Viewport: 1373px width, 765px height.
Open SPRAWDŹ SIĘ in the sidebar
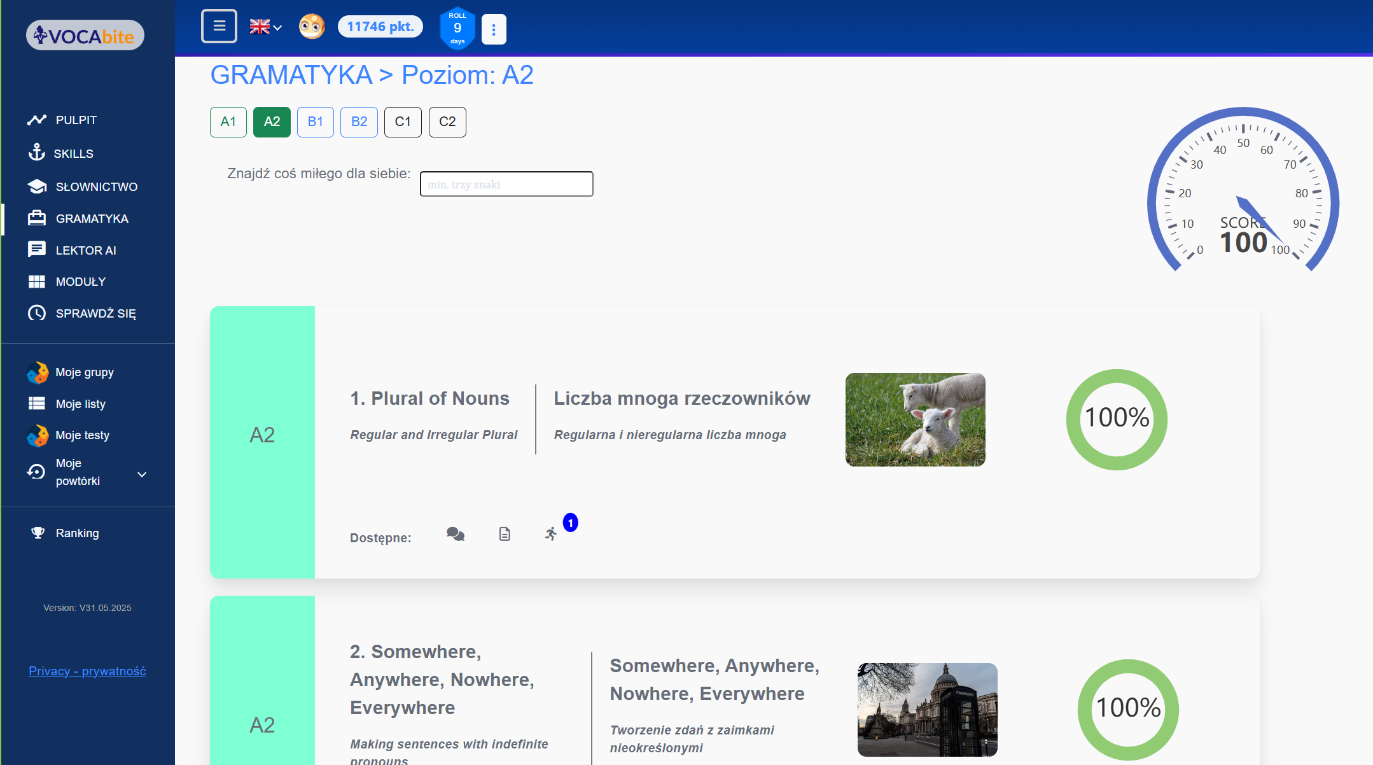click(x=96, y=313)
